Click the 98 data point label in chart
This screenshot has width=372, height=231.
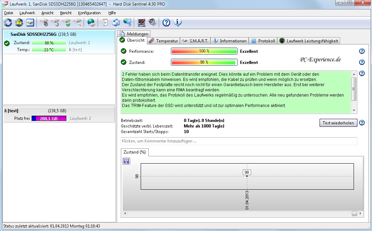pyautogui.click(x=247, y=172)
